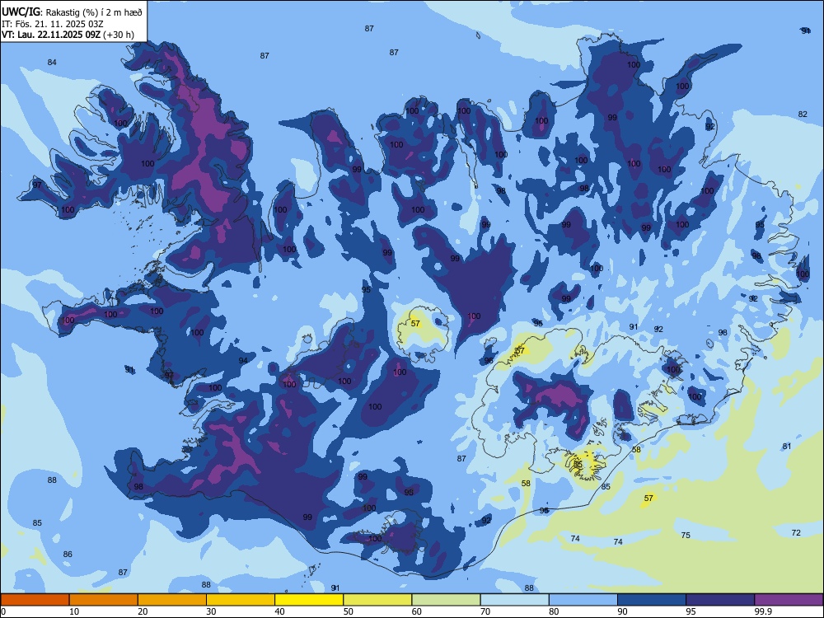This screenshot has height=618, width=824.
Task: Click the humidity value 81 on the map
Action: click(x=786, y=447)
